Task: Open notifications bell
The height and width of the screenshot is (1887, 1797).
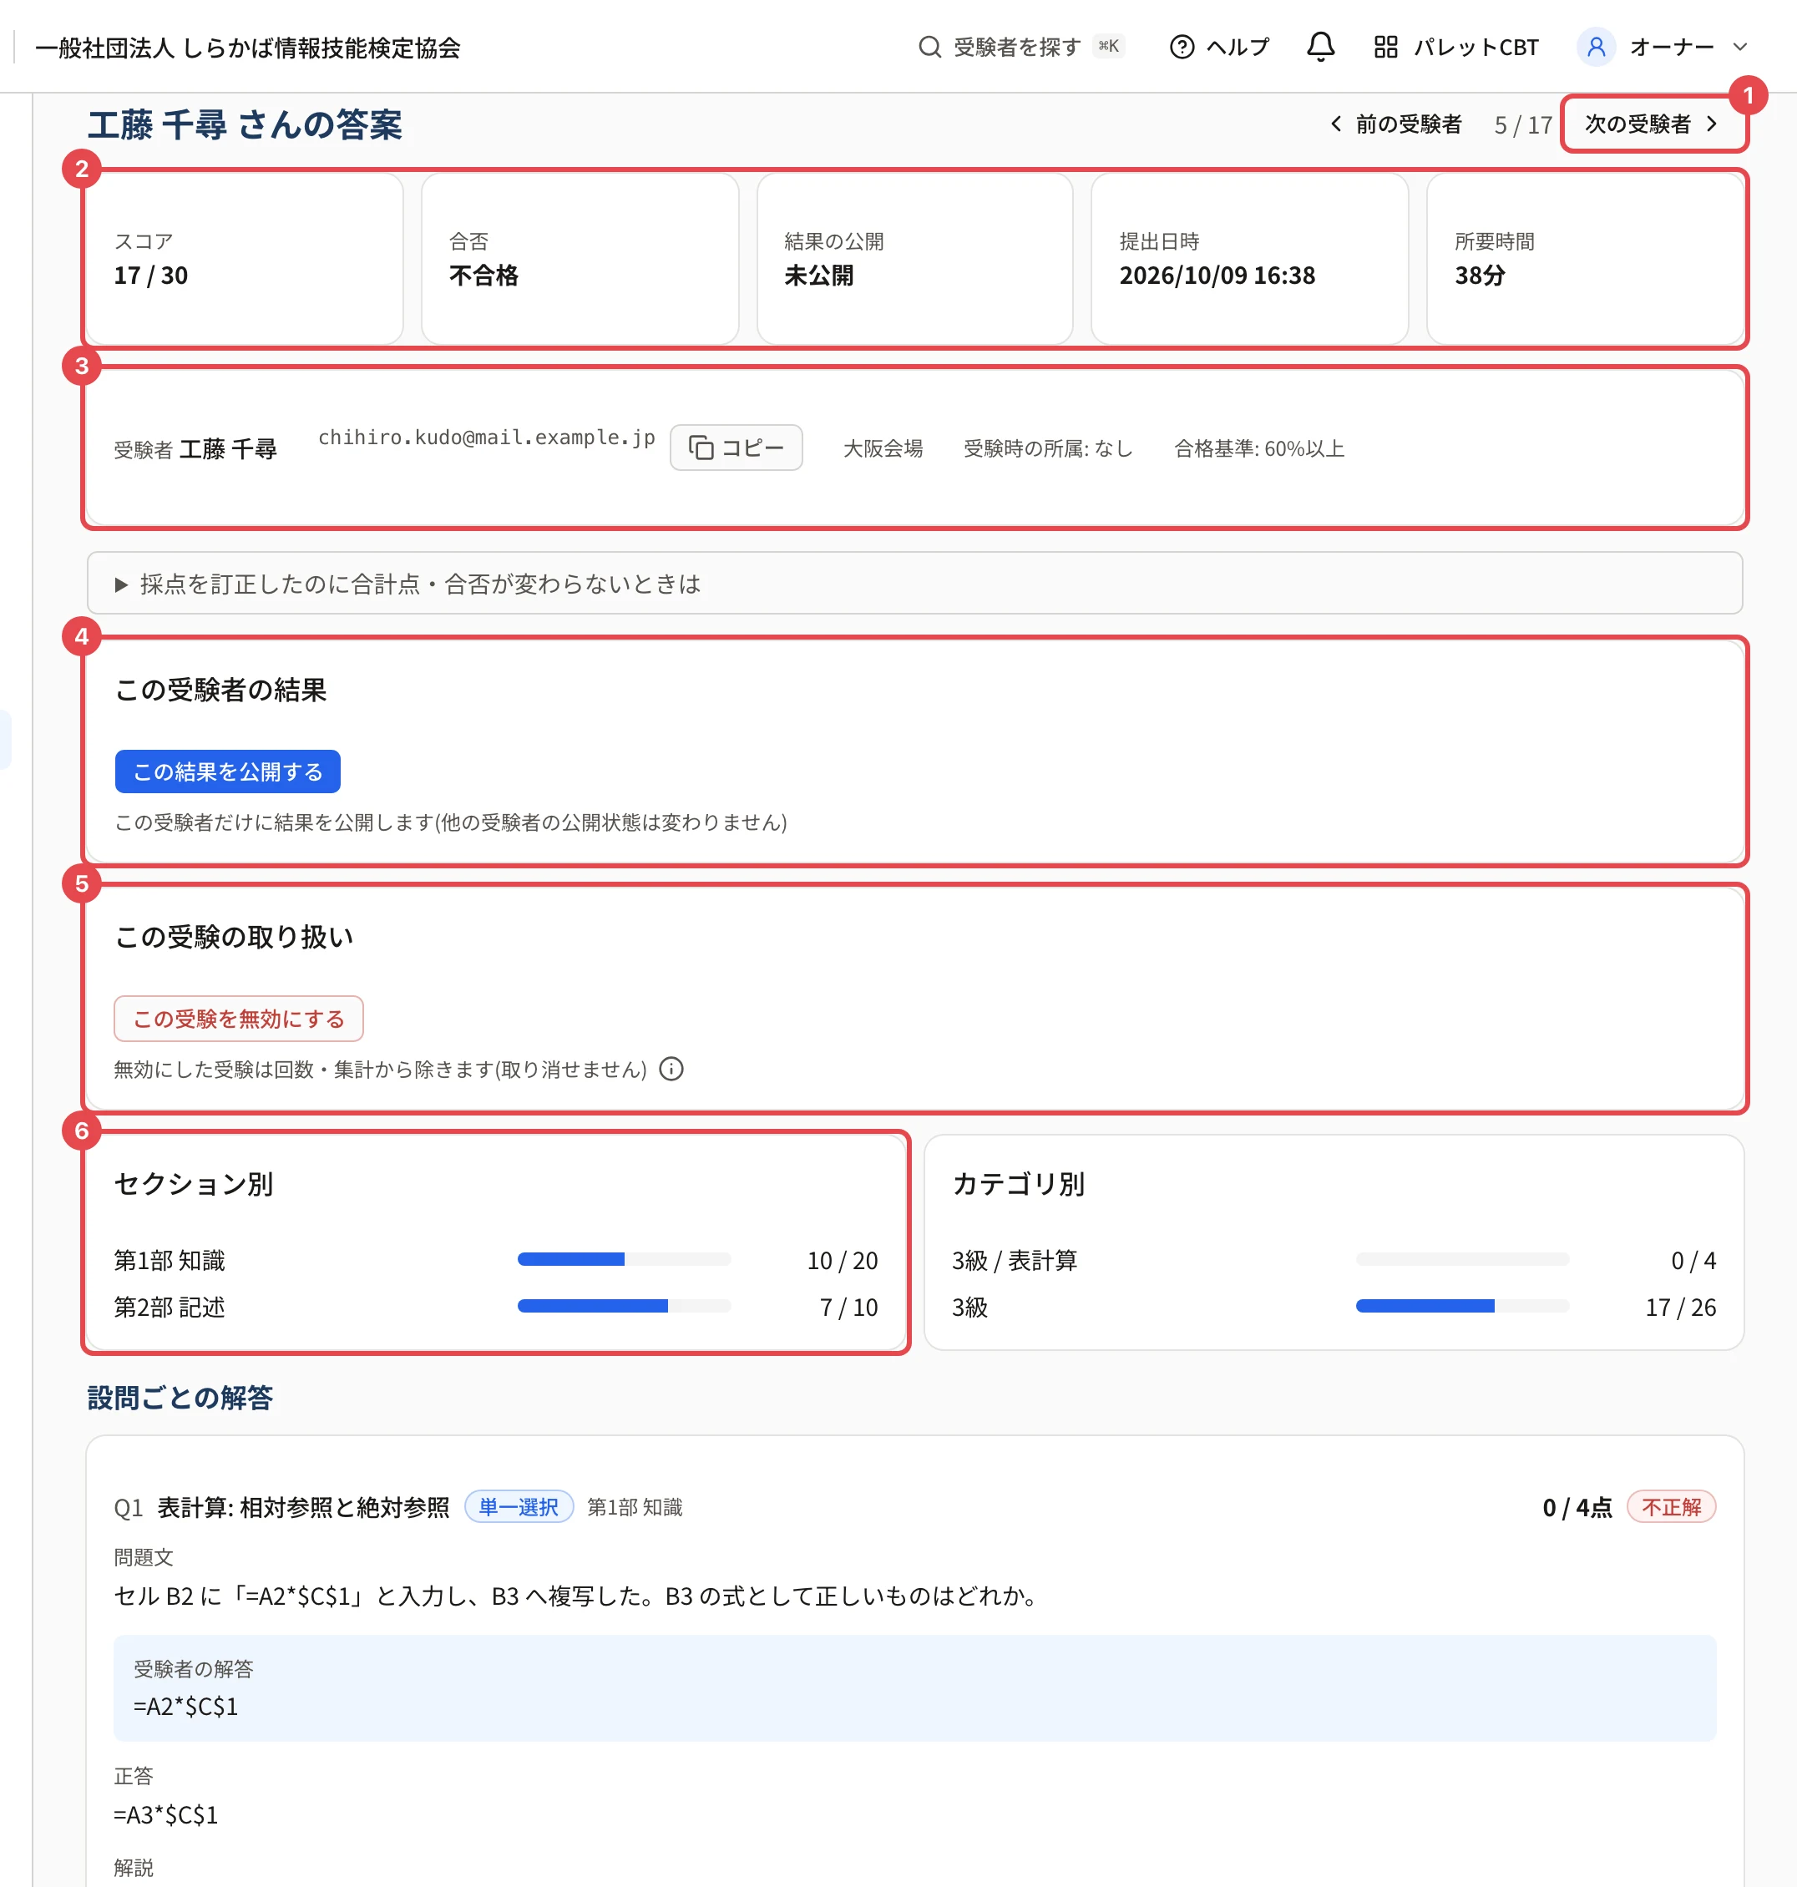Action: coord(1321,47)
